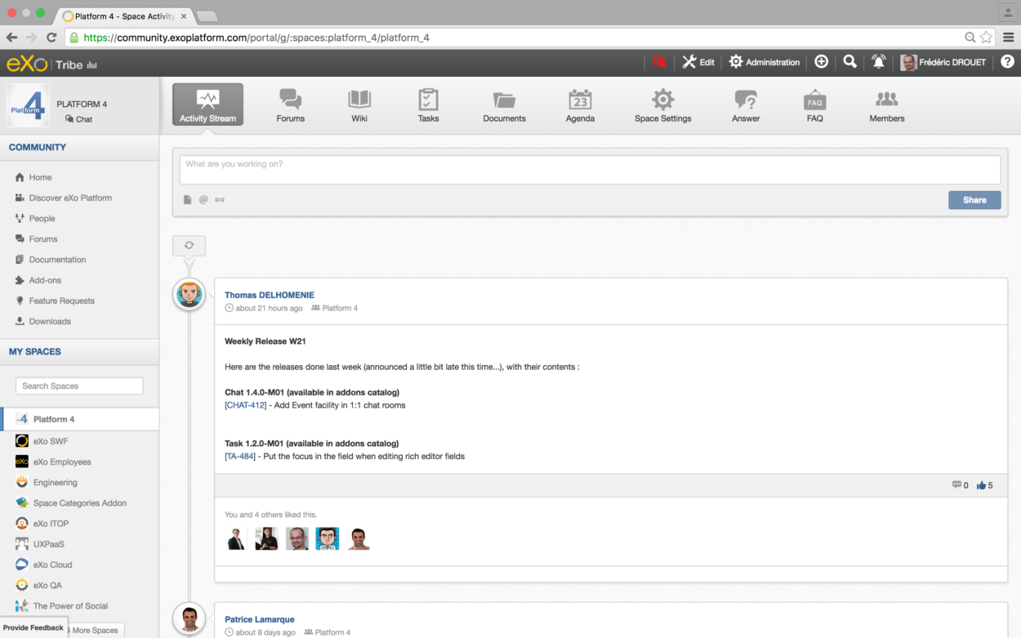1021x638 pixels.
Task: Click the Search Spaces input field
Action: 78,385
